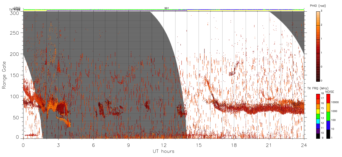This screenshot has height=157, width=342.
Task: Click the black 9–10 MHz TX FRQ band
Action: click(x=318, y=136)
